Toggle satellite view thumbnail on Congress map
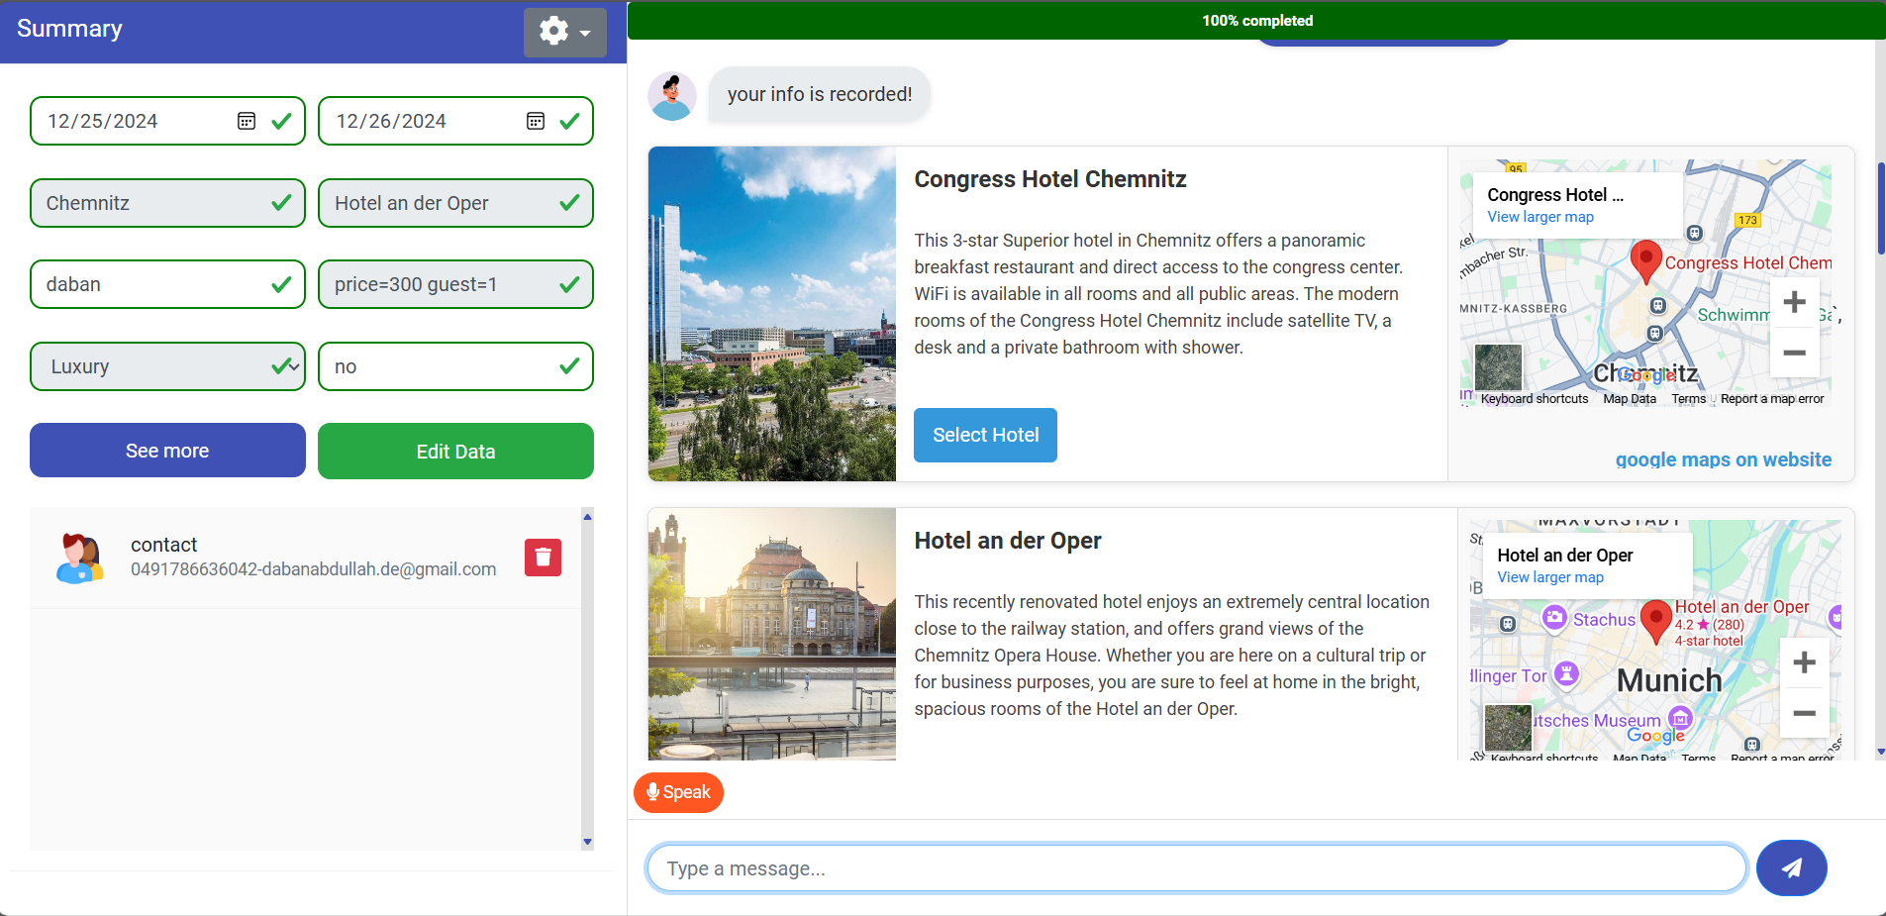Image resolution: width=1886 pixels, height=916 pixels. (x=1498, y=367)
